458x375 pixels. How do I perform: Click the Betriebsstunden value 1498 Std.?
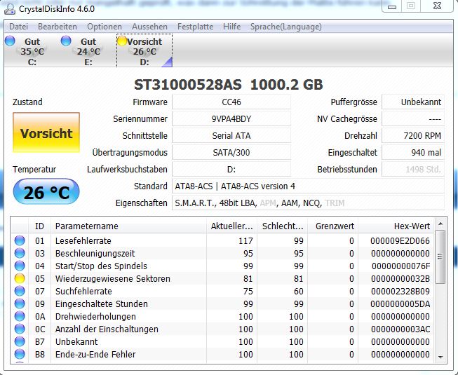pyautogui.click(x=413, y=169)
